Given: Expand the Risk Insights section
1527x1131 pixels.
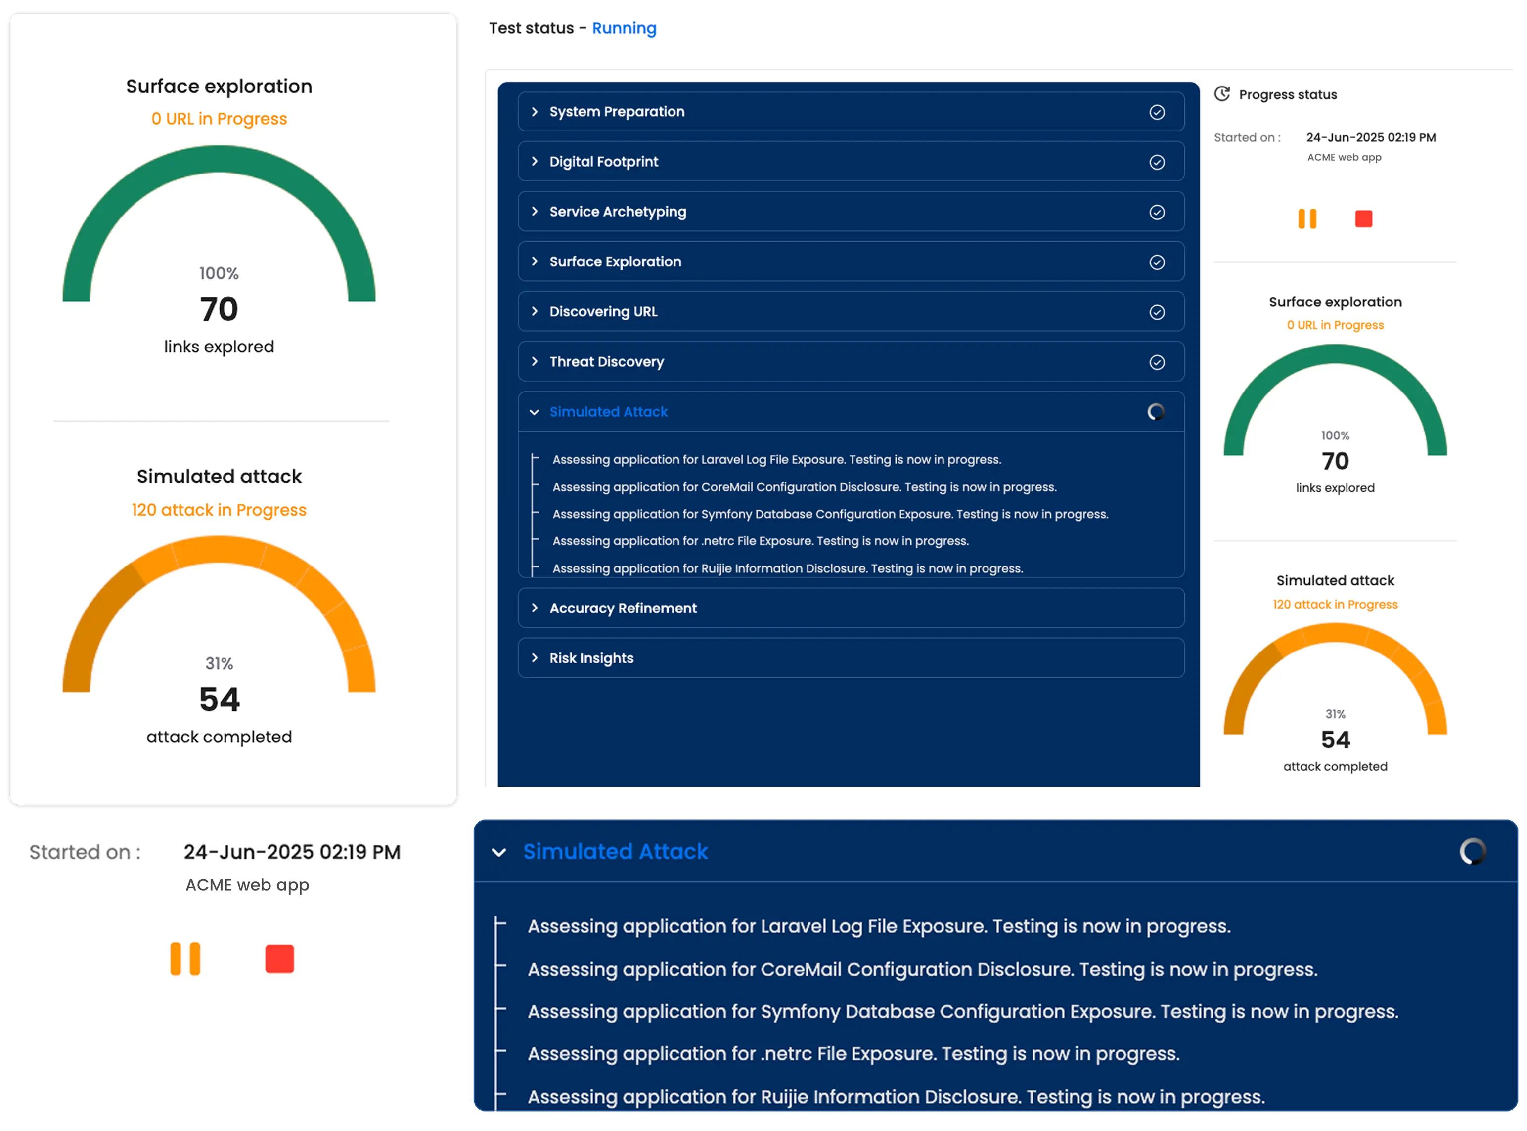Looking at the screenshot, I should click(x=591, y=658).
